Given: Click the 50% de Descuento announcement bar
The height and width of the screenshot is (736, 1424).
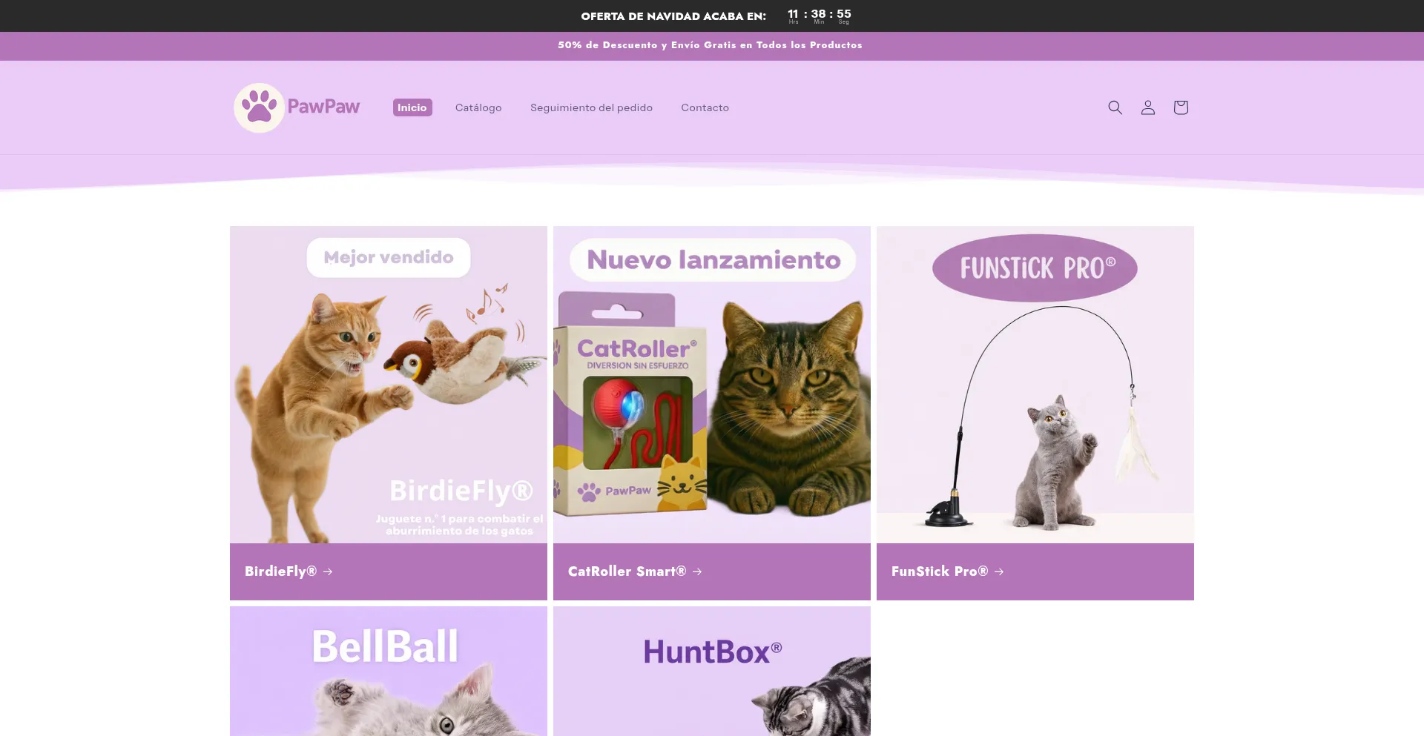Looking at the screenshot, I should click(710, 45).
